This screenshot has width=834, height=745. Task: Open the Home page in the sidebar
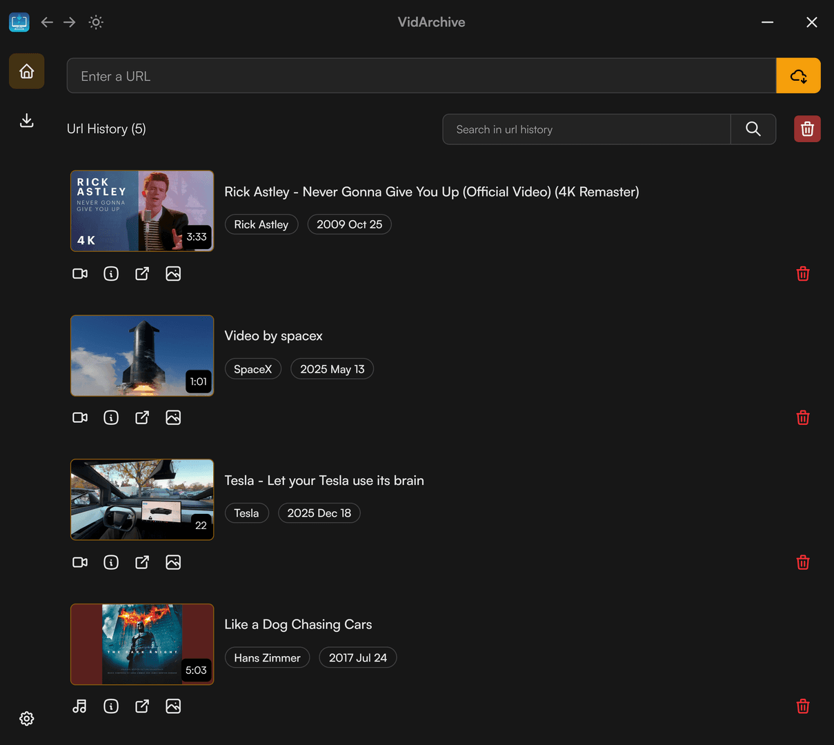[x=26, y=71]
